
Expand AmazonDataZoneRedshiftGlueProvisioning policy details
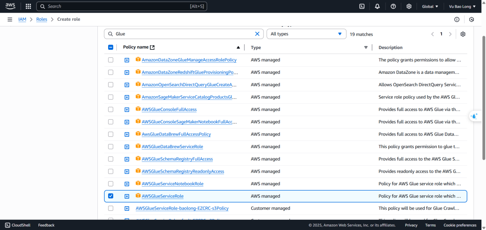[127, 72]
